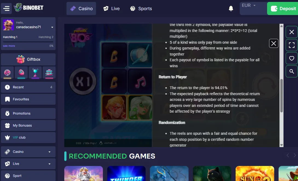
Task: Open the dinosaur head shortcut icon
Action: (7, 72)
